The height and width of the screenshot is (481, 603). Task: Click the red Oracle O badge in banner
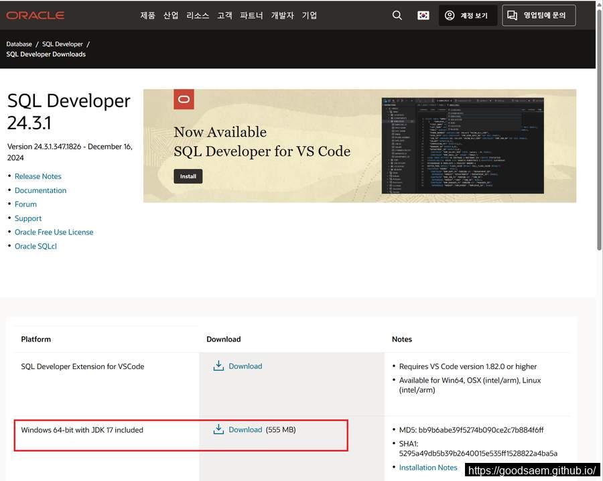(184, 100)
